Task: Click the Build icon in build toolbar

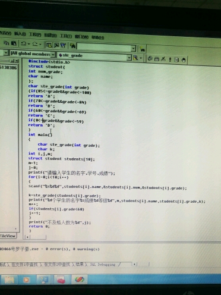Action: [x=157, y=59]
